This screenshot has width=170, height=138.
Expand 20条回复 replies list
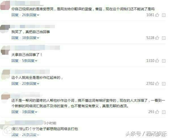(31, 83)
